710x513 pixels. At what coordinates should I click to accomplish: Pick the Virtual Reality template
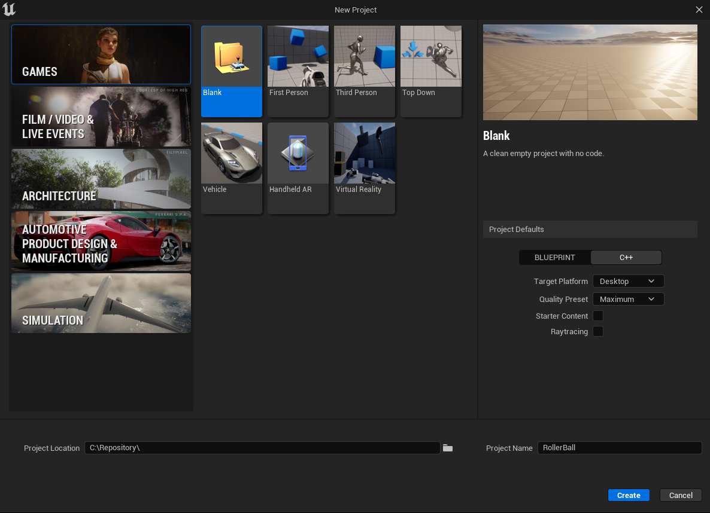click(365, 168)
